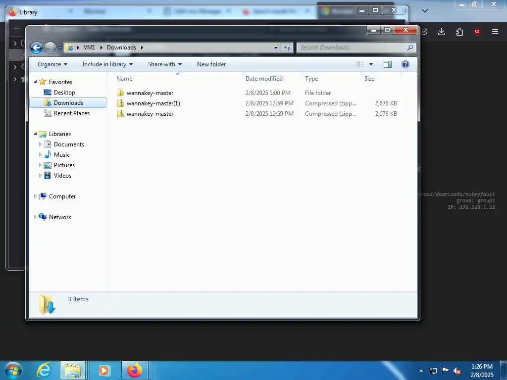The image size is (507, 380).
Task: Expand the Network node
Action: (35, 217)
